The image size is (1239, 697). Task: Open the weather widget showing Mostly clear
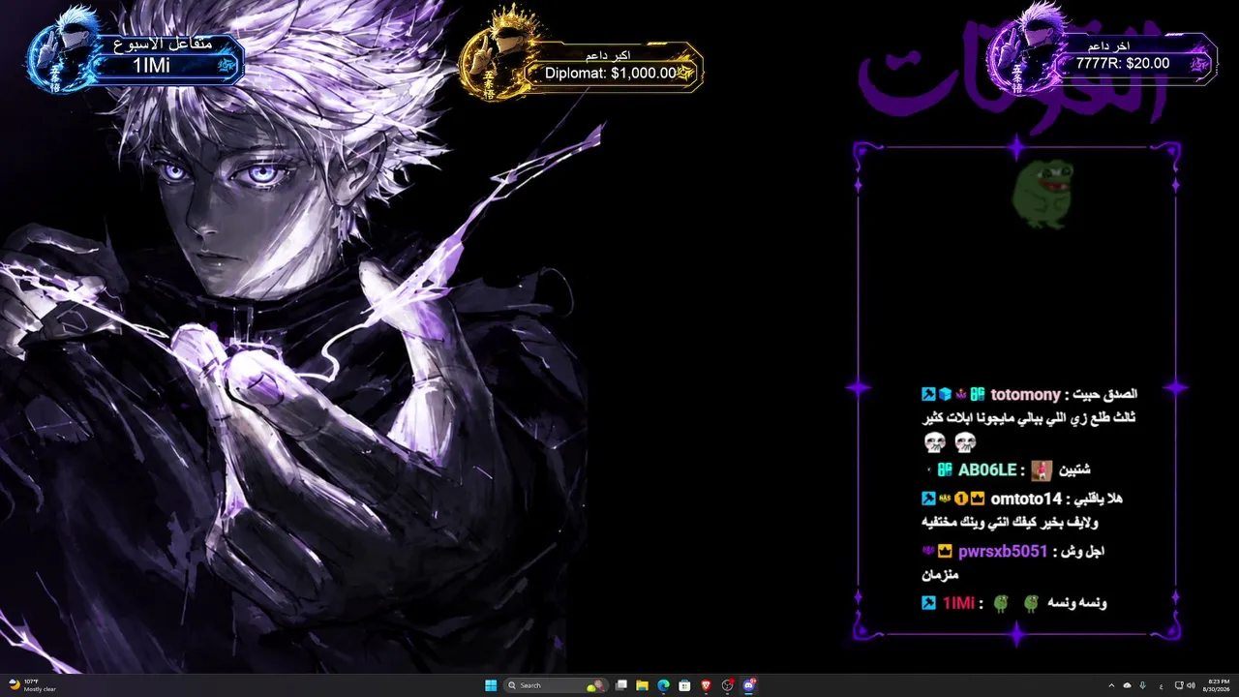click(x=31, y=685)
